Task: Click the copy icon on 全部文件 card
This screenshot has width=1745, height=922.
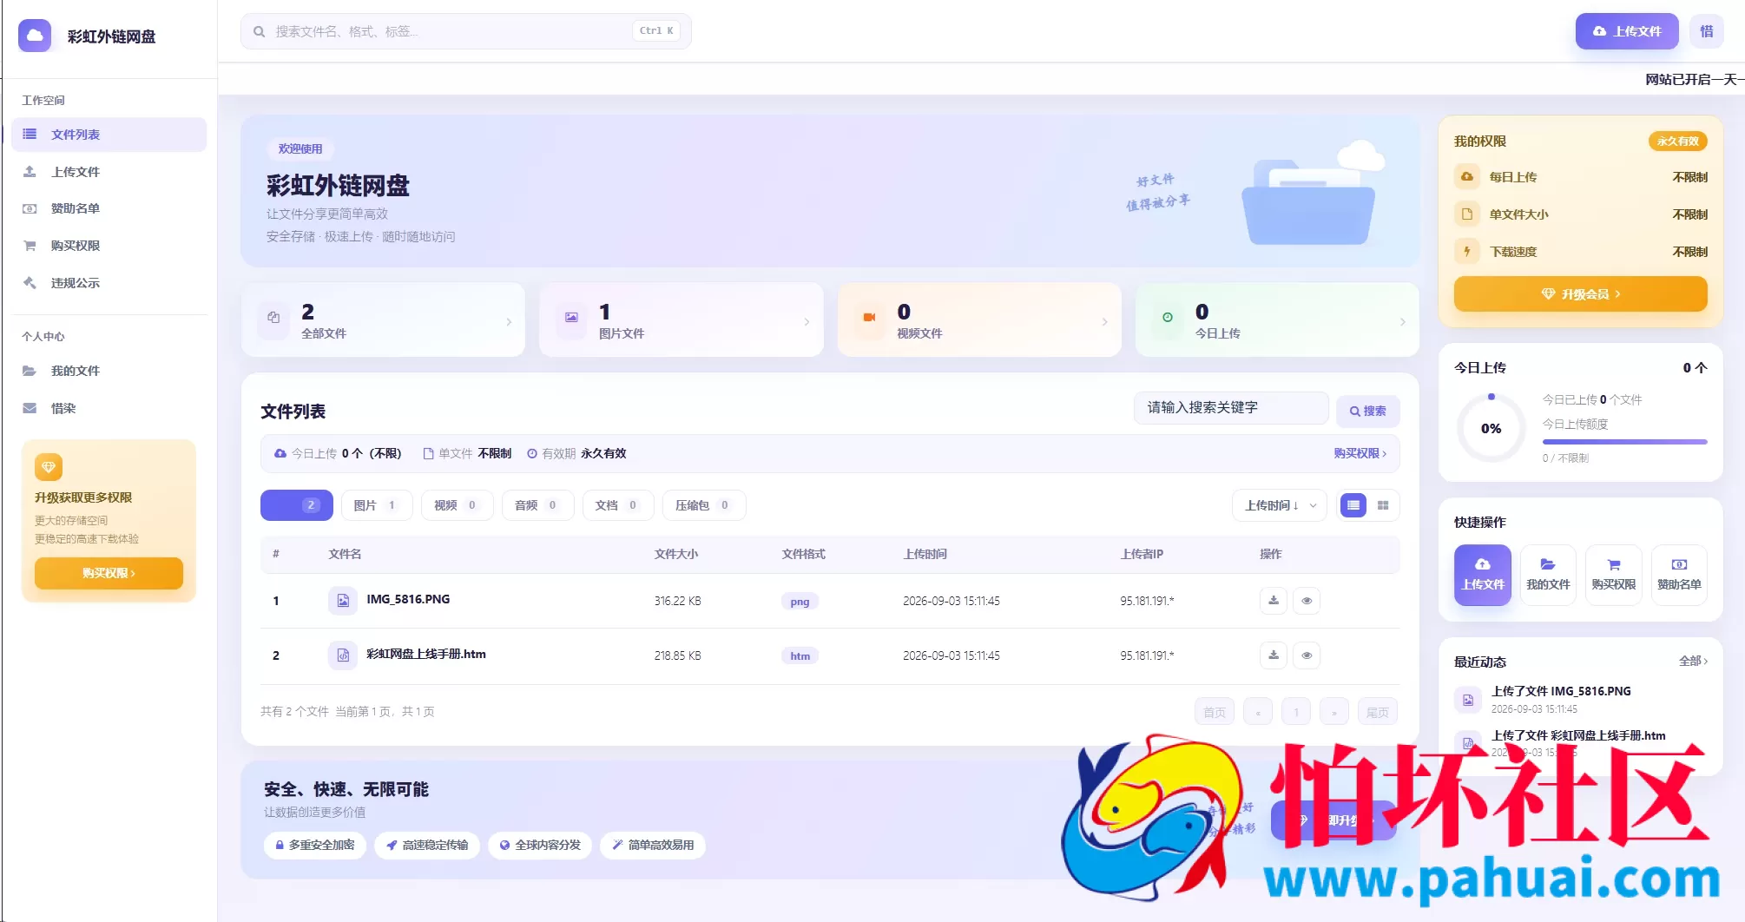Action: [x=273, y=318]
